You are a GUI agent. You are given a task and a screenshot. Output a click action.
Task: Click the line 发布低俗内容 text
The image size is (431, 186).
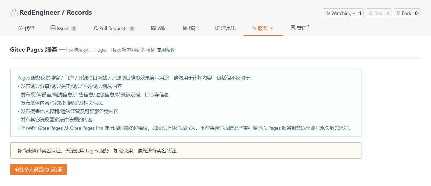60,103
